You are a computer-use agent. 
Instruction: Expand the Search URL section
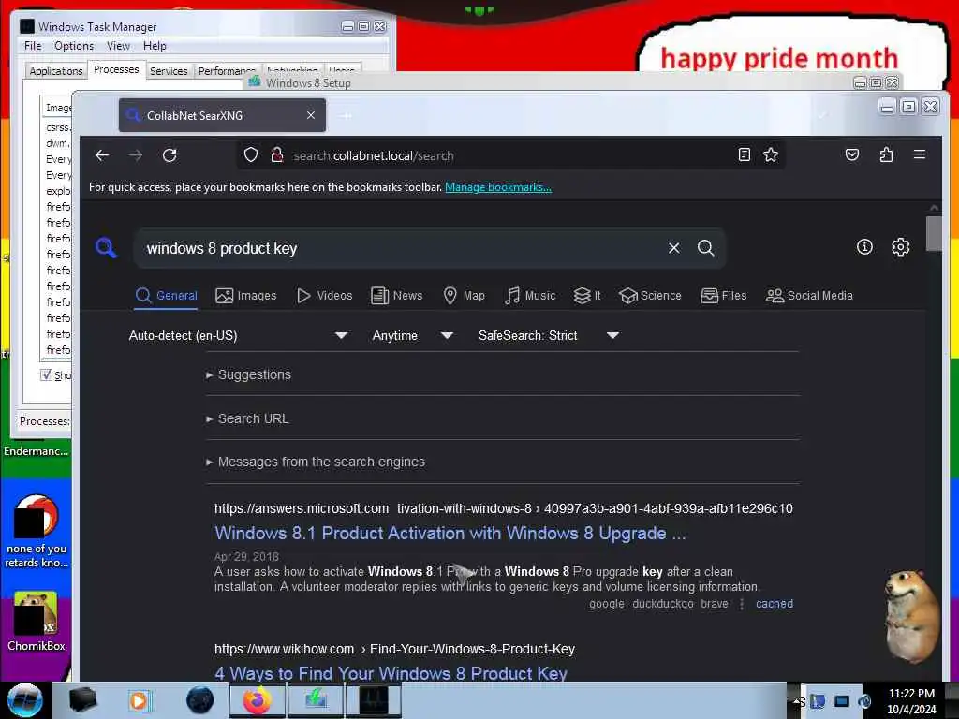pyautogui.click(x=247, y=418)
